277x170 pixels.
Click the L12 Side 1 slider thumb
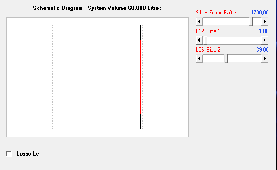click(206, 40)
